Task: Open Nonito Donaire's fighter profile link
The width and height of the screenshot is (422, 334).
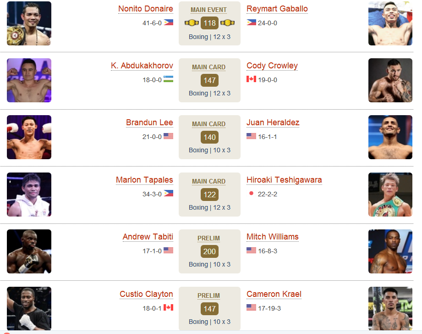Action: pyautogui.click(x=146, y=9)
